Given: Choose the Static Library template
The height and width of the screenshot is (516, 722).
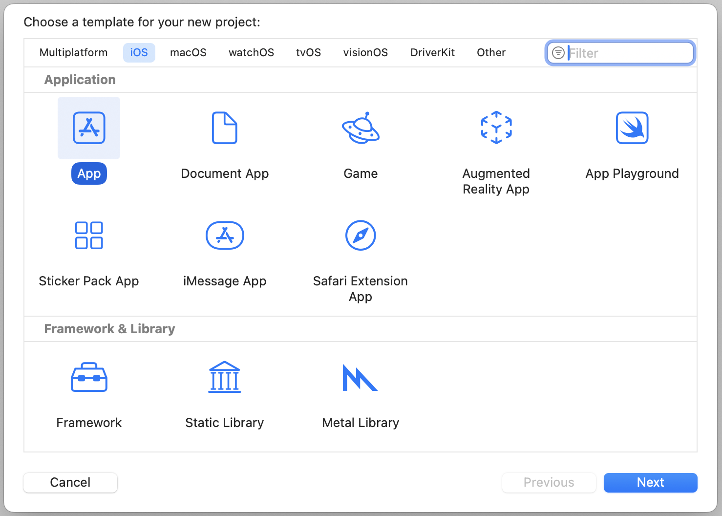Looking at the screenshot, I should tap(225, 377).
